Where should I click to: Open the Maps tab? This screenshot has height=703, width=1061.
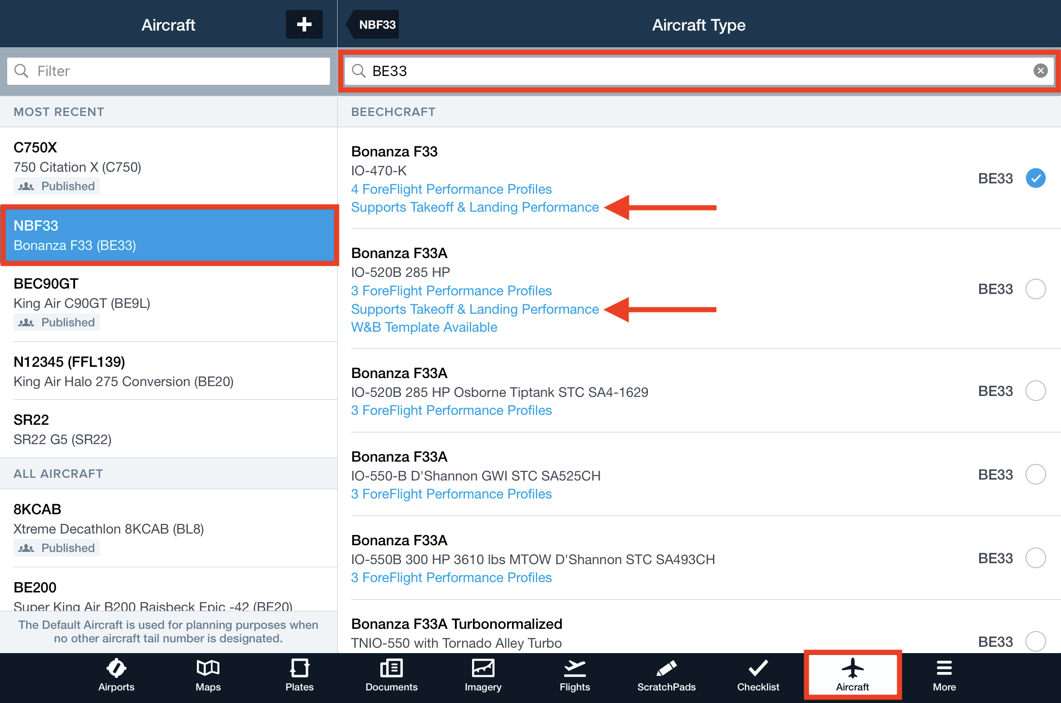coord(208,676)
